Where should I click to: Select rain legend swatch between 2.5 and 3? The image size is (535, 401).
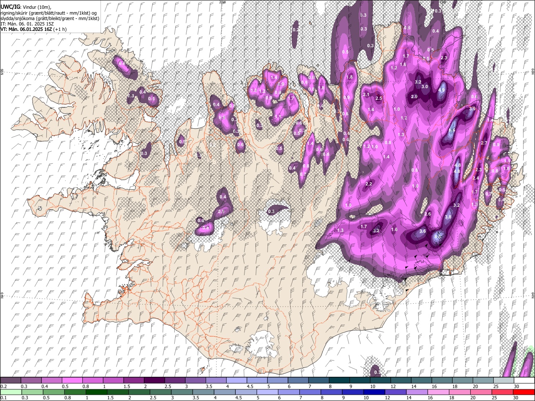click(160, 392)
